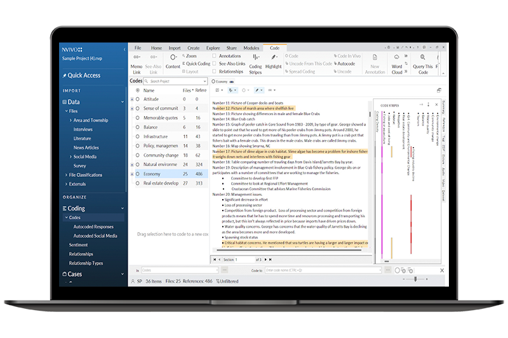Click the next section arrow

pyautogui.click(x=265, y=259)
